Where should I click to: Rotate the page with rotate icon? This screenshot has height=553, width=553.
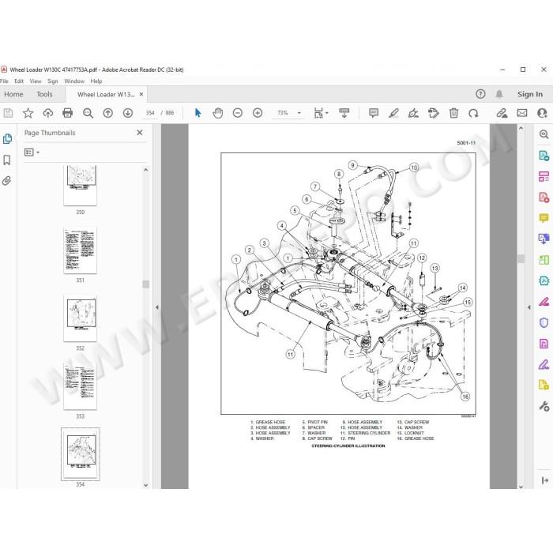pos(473,113)
